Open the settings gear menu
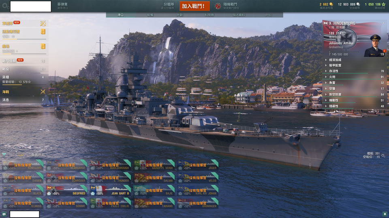Image resolution: width=389 pixels, height=218 pixels. tap(5, 5)
